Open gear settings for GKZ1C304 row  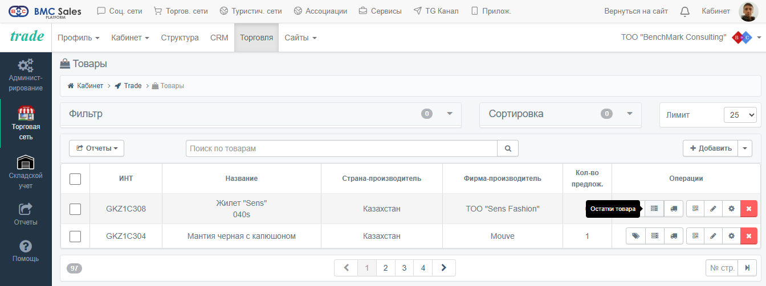731,236
